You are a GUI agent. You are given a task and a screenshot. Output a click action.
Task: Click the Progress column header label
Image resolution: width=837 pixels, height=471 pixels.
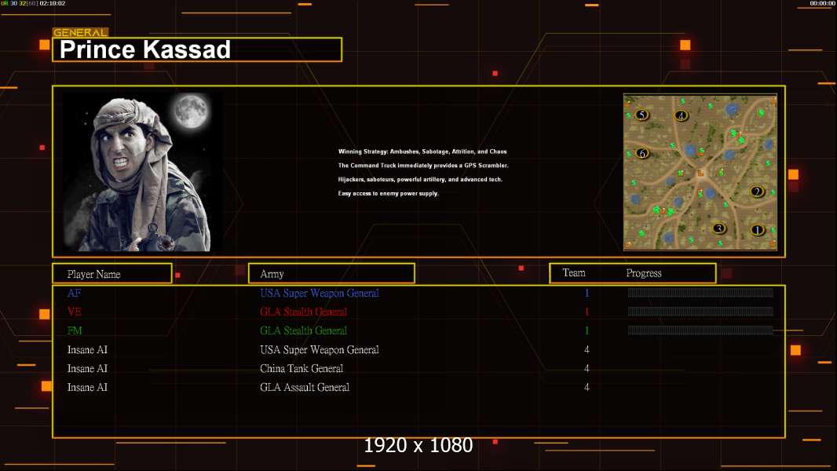point(644,273)
